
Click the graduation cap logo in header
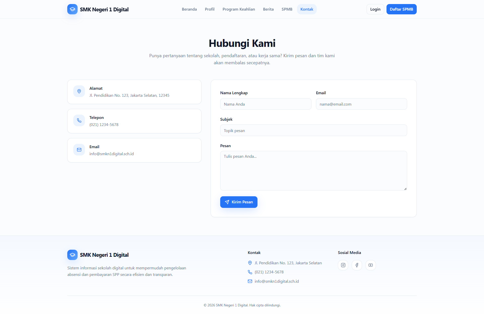[x=72, y=9]
